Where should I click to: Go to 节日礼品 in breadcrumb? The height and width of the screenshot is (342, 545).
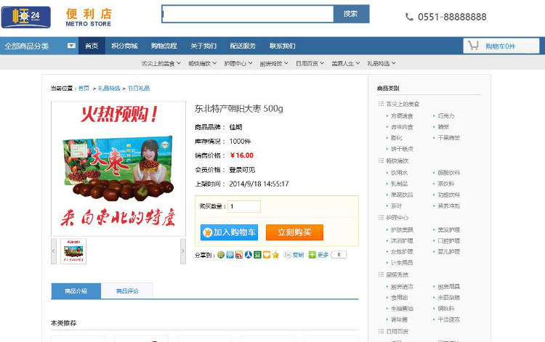(138, 88)
